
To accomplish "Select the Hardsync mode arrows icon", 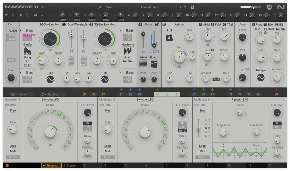I will pos(128,51).
